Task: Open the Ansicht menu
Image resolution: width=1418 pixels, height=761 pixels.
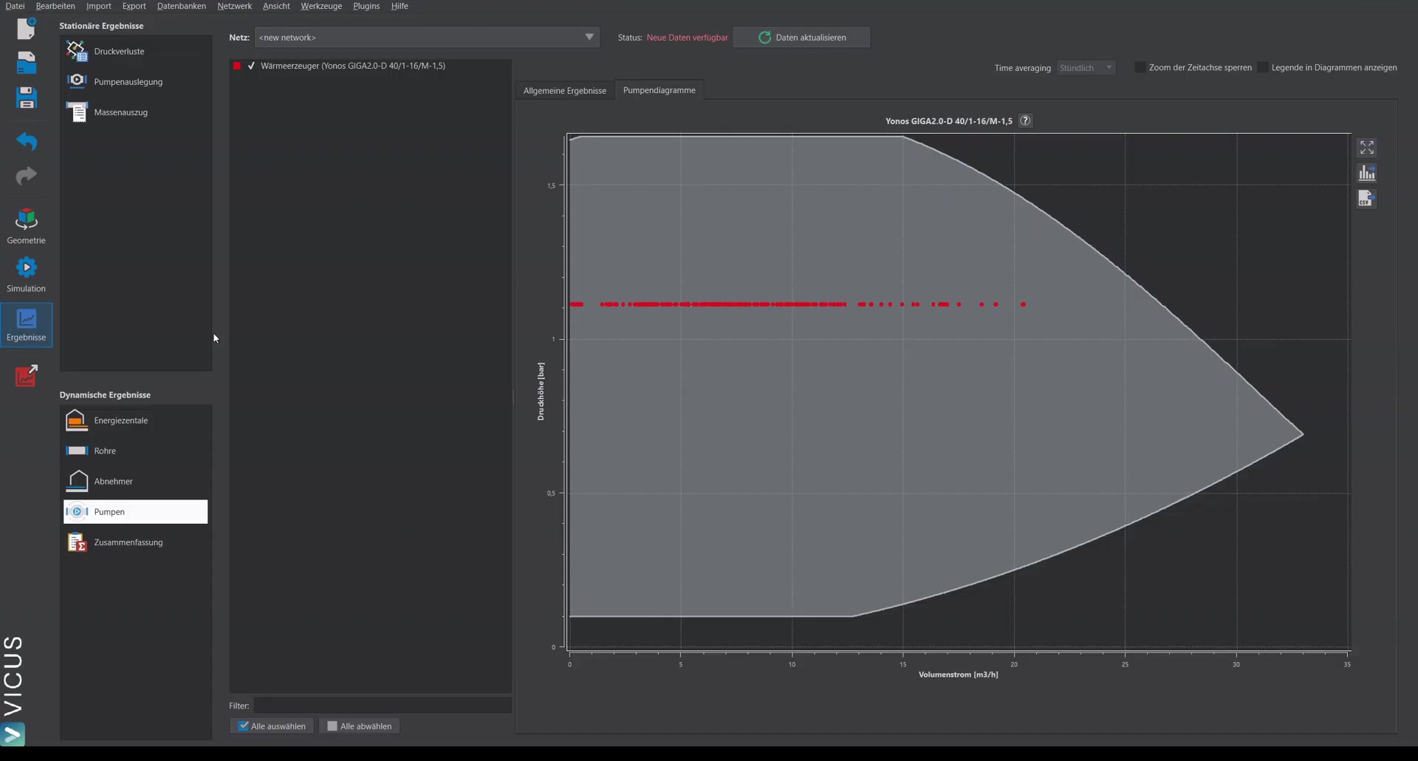Action: pyautogui.click(x=276, y=6)
